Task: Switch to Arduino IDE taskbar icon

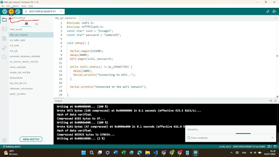Action: [x=196, y=153]
